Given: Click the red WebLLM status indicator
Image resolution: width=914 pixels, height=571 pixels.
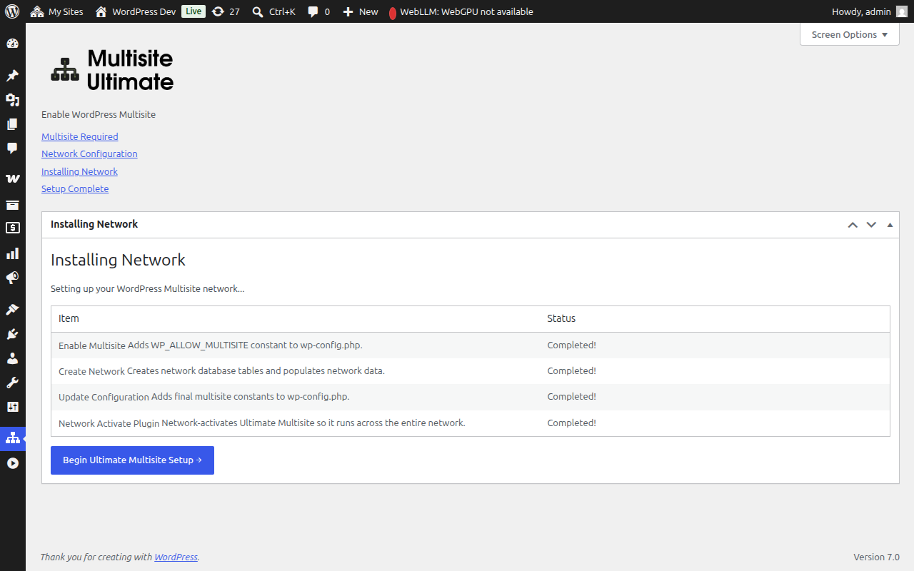Looking at the screenshot, I should [393, 13].
